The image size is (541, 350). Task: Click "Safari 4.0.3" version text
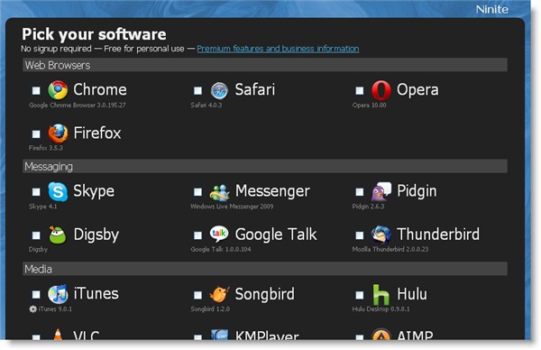click(206, 105)
